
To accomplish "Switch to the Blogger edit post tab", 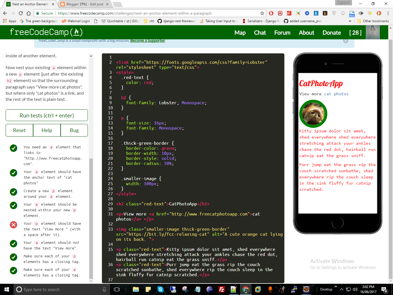I will coord(81,4).
